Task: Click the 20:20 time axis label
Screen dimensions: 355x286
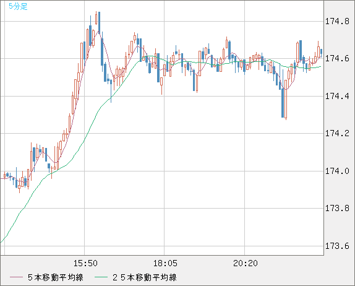Action: [246, 263]
